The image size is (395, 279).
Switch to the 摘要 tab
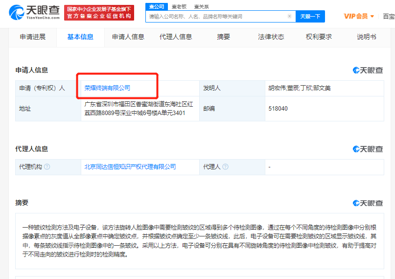click(x=224, y=37)
